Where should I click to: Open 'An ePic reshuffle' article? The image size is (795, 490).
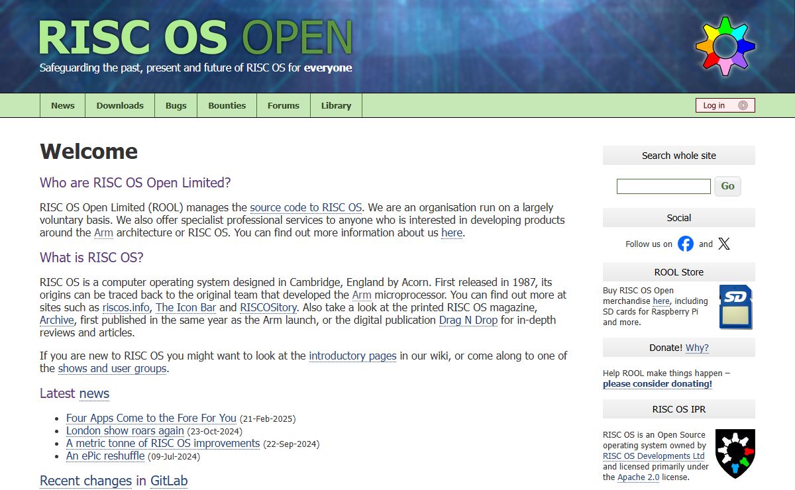[x=106, y=456]
